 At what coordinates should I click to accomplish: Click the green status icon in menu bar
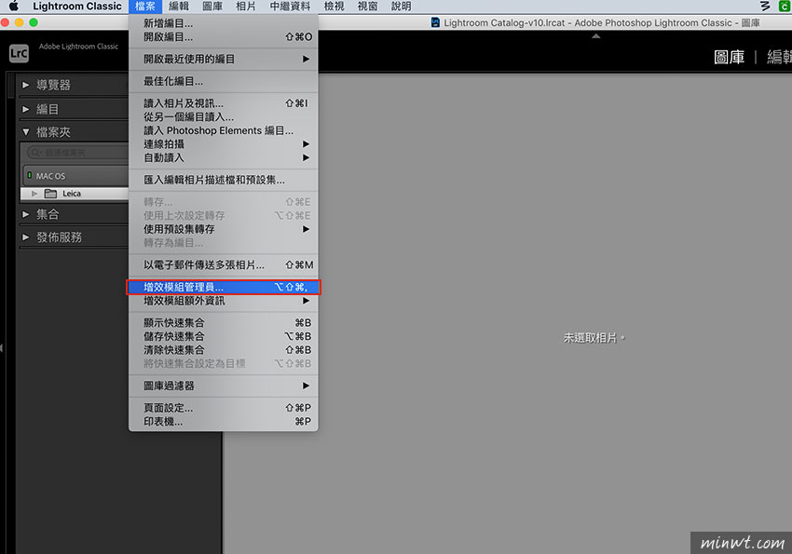pyautogui.click(x=785, y=7)
